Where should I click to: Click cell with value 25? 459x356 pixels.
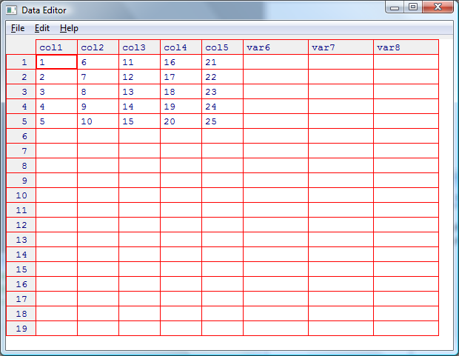coord(222,121)
